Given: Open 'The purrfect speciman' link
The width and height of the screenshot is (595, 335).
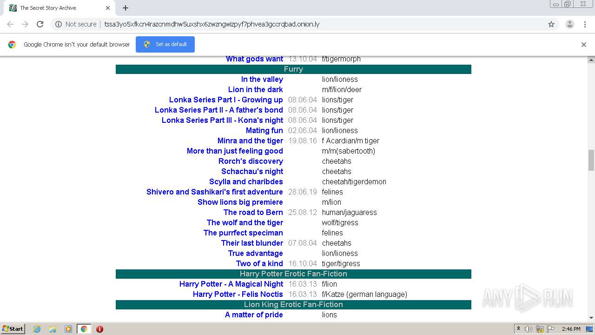Looking at the screenshot, I should (x=243, y=233).
